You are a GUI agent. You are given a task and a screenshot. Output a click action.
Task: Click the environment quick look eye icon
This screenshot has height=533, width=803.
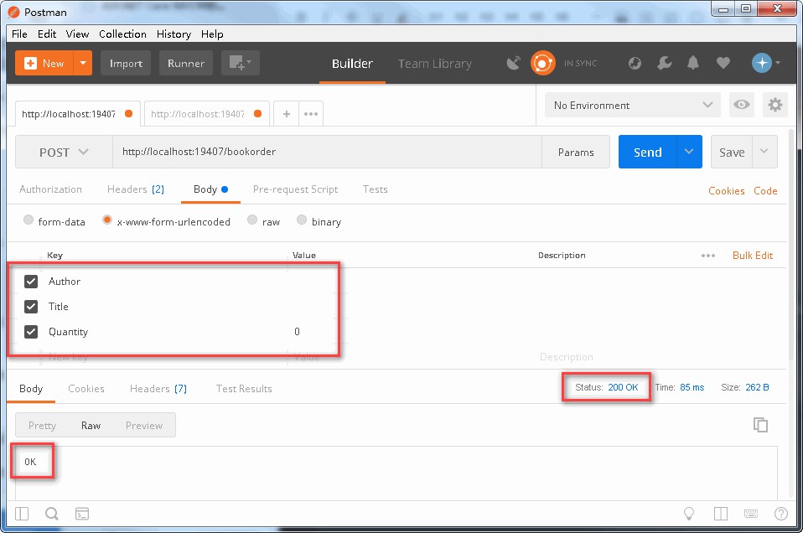point(741,105)
